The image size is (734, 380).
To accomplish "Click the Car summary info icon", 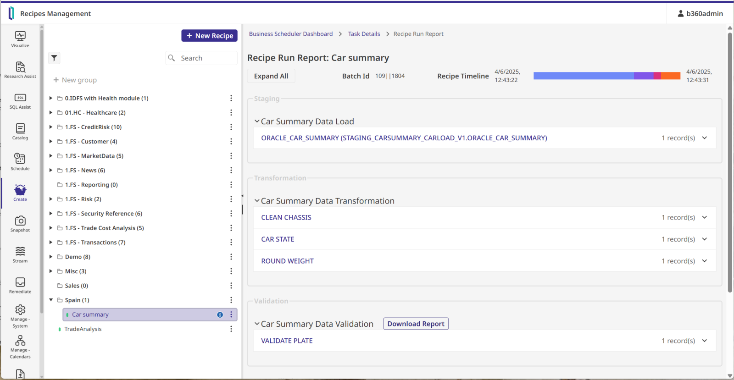I will [x=220, y=315].
